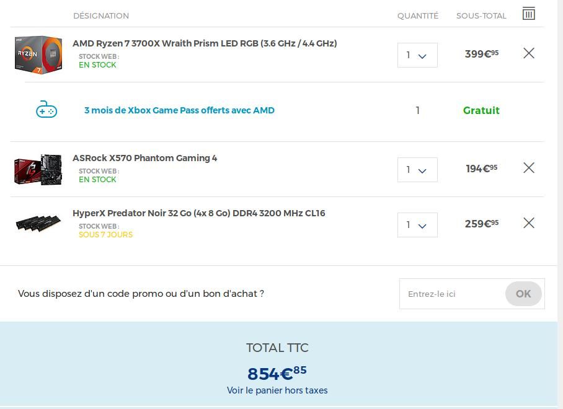563x409 pixels.
Task: Click the trash icon to empty cart
Action: point(528,14)
